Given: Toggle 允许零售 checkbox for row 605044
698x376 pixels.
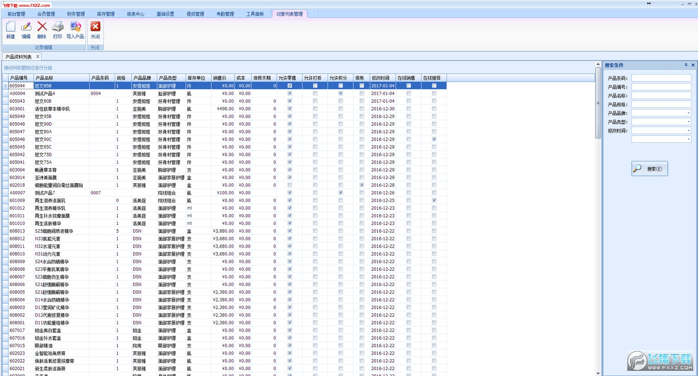Looking at the screenshot, I should click(x=290, y=86).
